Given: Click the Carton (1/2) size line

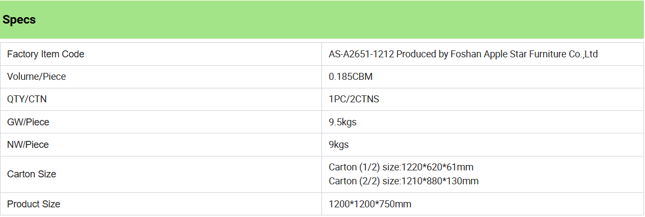Looking at the screenshot, I should [x=401, y=167].
